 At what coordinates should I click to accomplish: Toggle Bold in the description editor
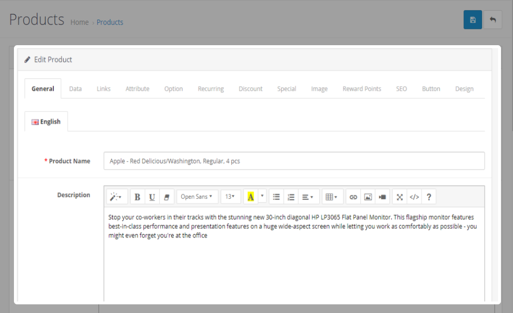pos(138,197)
